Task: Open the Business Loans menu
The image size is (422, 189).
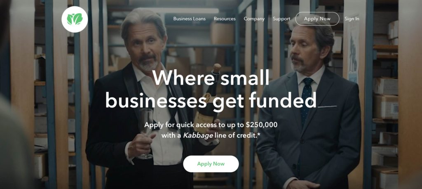Action: (189, 19)
